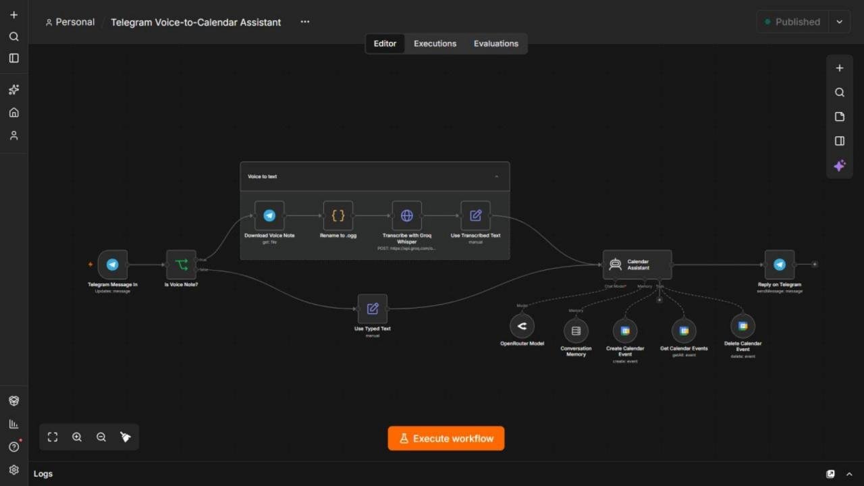This screenshot has width=864, height=486.
Task: Toggle the left sidebar panel icon
Action: 13,58
